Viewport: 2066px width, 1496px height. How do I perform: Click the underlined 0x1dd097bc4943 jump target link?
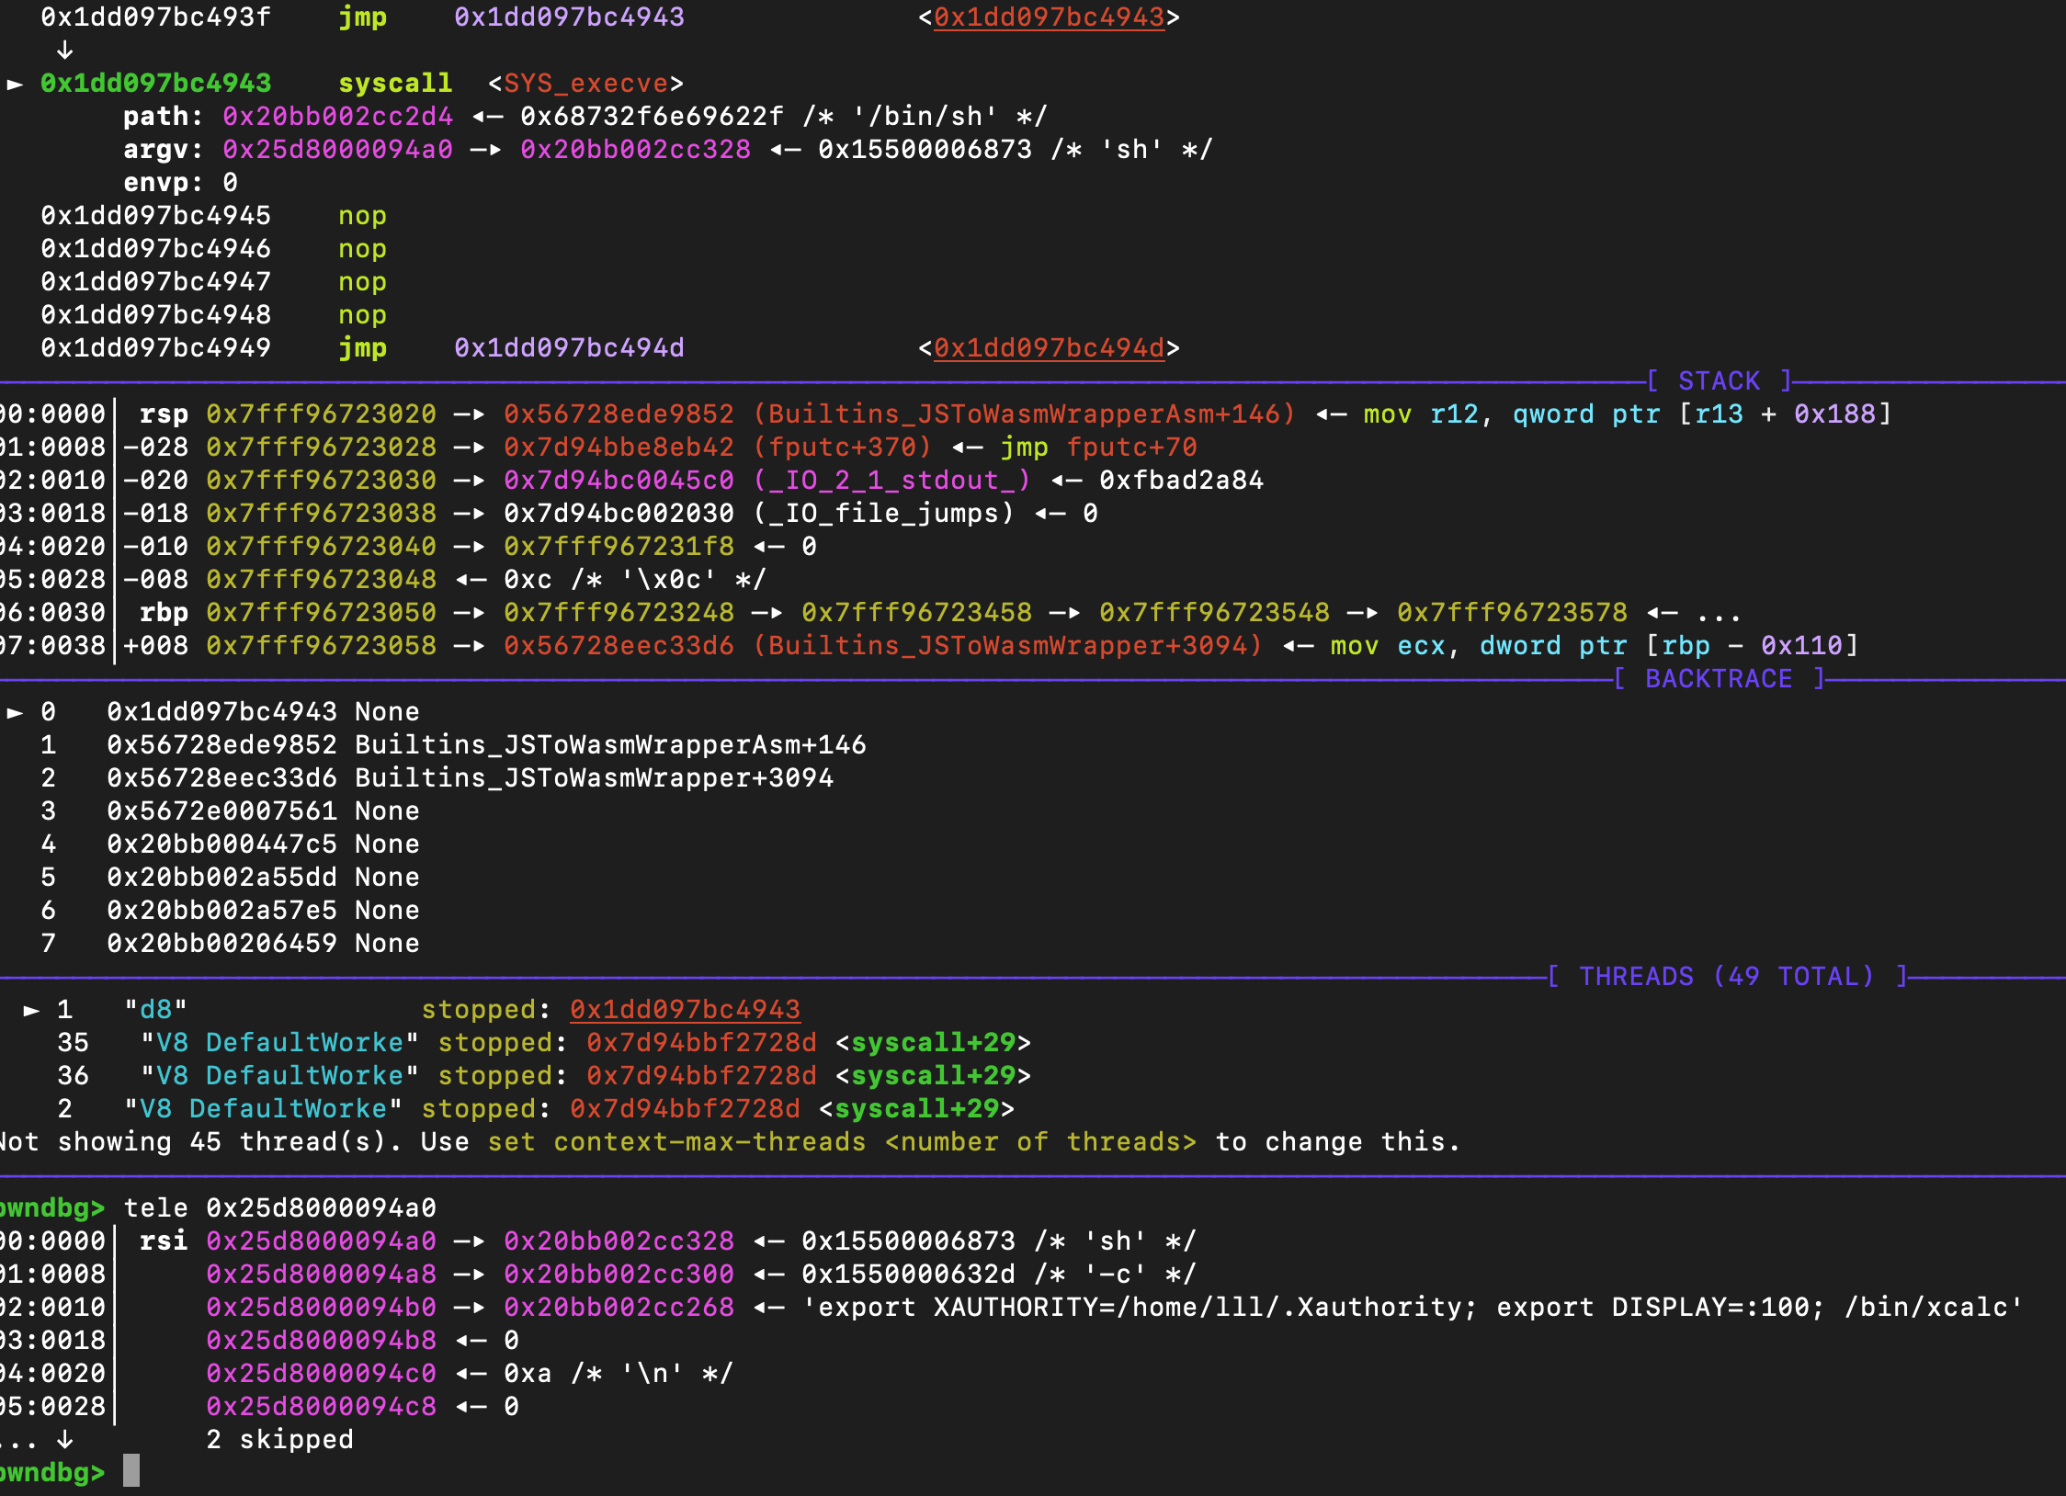(1049, 17)
